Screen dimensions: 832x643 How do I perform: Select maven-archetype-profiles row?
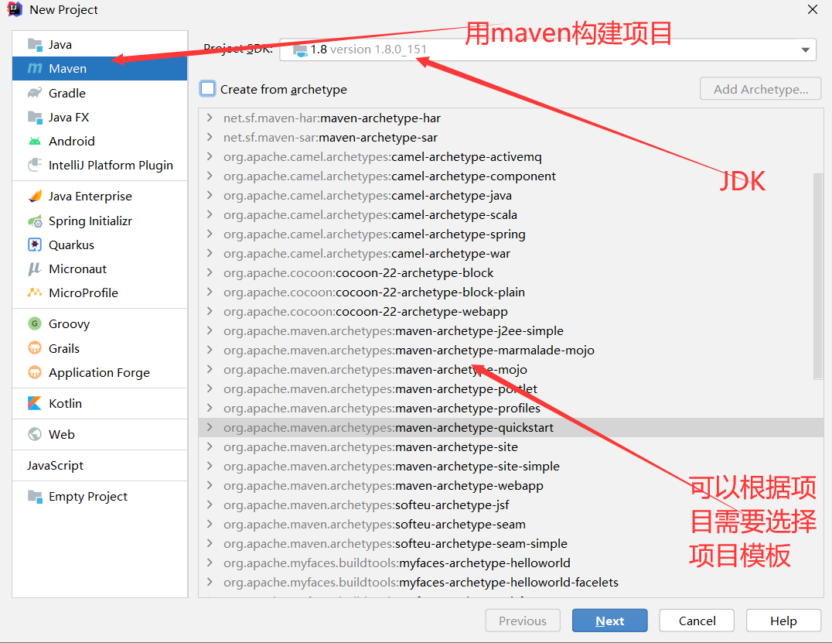(511, 409)
